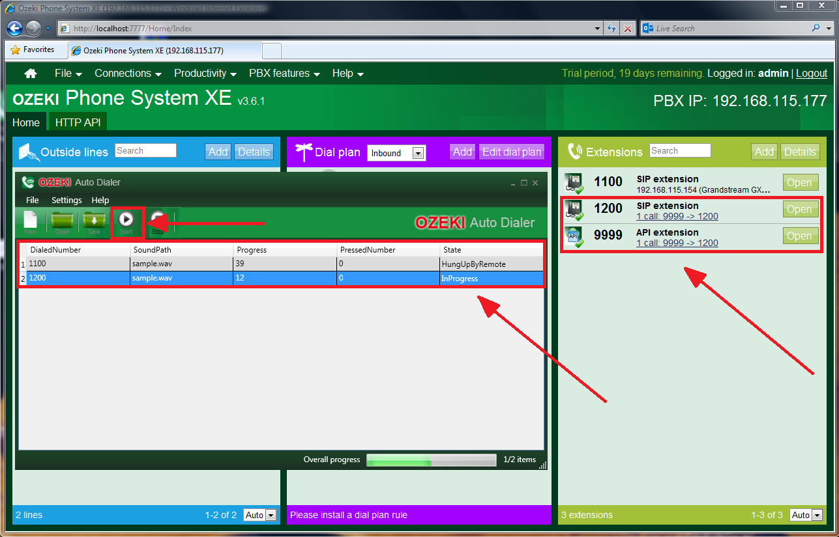Click the Stop icon in Auto Dialer toolbar

point(158,220)
